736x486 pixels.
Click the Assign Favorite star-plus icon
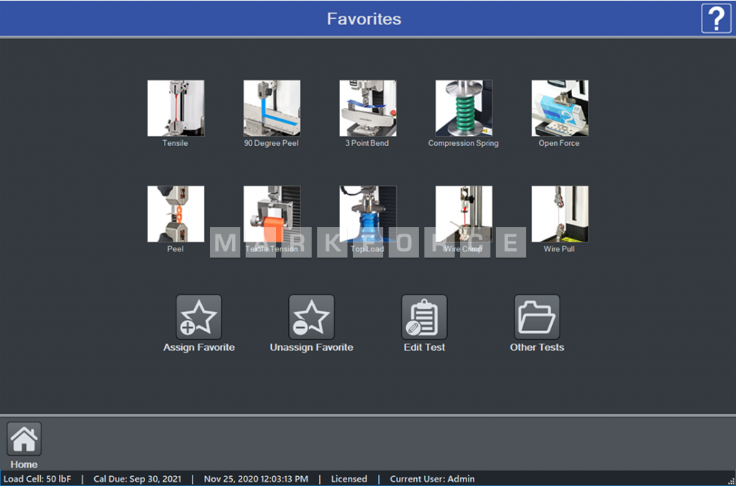pyautogui.click(x=199, y=317)
